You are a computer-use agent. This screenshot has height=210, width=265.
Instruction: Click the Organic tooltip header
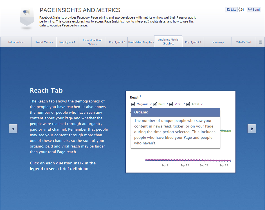tap(176, 112)
